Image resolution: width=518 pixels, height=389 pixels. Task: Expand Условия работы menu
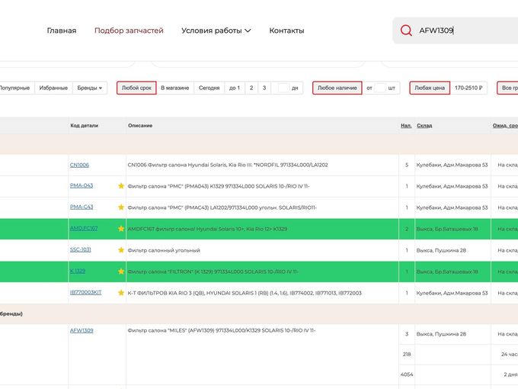coord(216,31)
